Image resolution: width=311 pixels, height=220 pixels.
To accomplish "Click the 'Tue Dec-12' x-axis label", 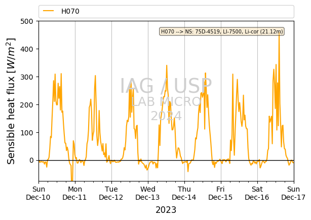I will click(111, 193).
